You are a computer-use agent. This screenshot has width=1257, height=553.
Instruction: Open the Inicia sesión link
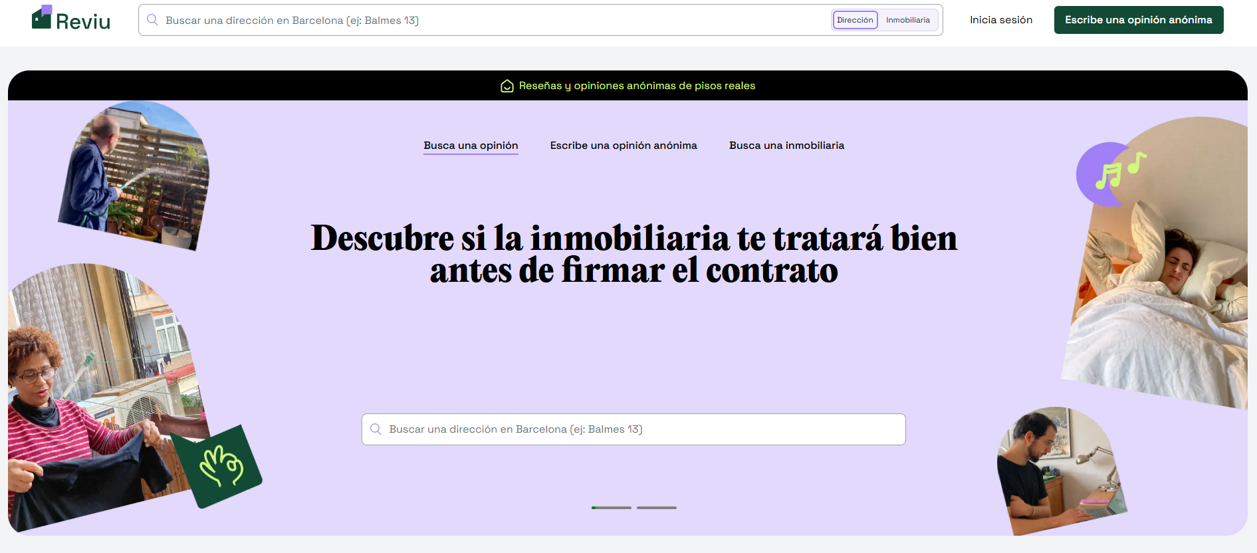pyautogui.click(x=1001, y=20)
